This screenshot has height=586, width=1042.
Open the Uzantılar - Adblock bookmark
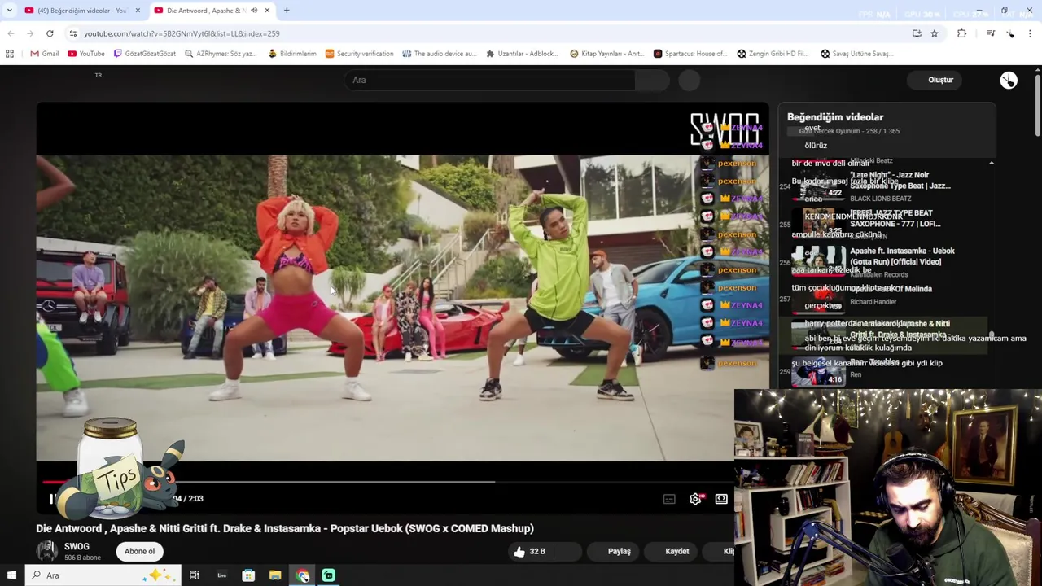point(522,54)
